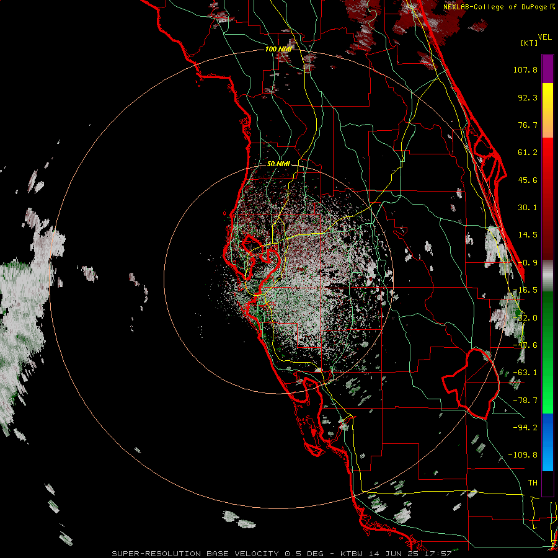
Task: Select the -109.8 legend value
Action: [x=523, y=455]
